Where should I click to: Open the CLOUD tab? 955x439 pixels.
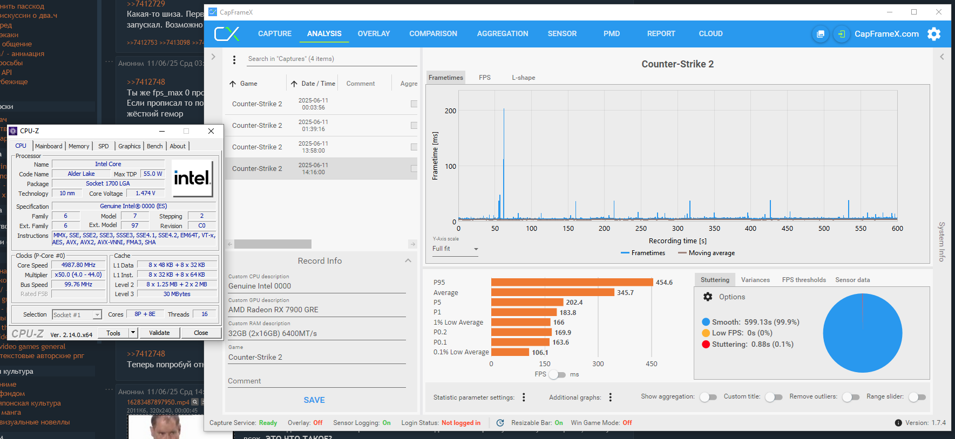710,33
